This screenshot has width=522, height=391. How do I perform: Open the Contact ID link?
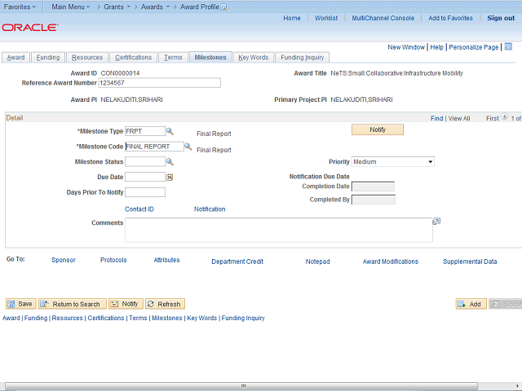pyautogui.click(x=139, y=209)
